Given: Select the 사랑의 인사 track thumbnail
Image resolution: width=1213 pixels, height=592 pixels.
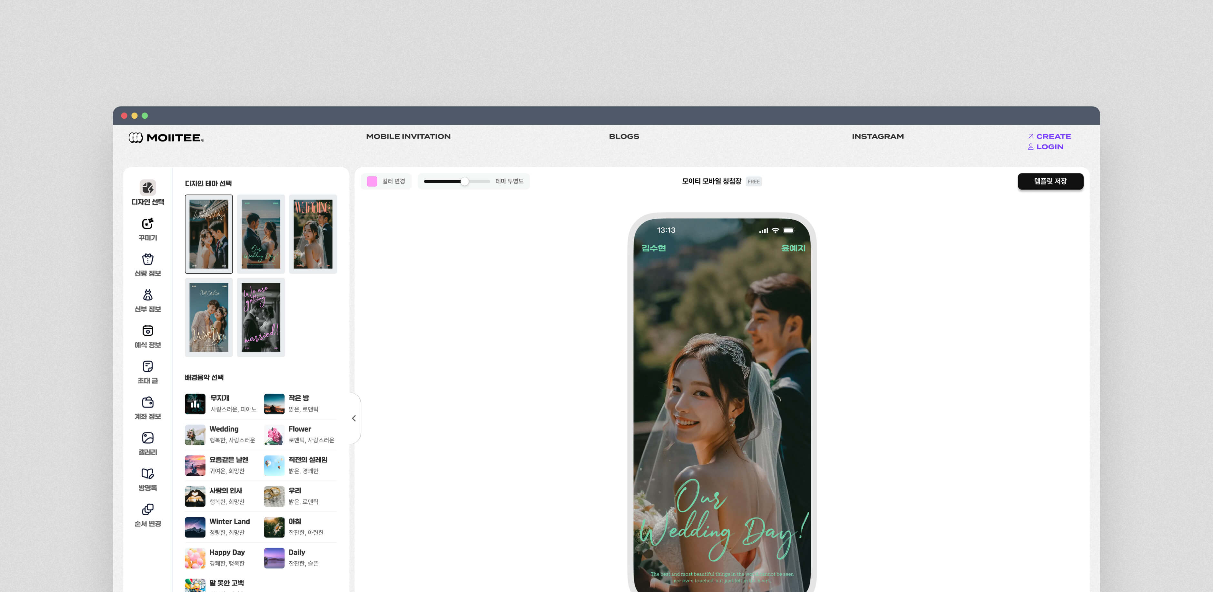Looking at the screenshot, I should coord(195,497).
